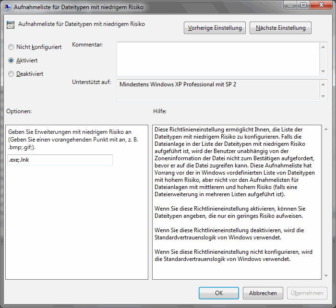Click up arrow of 'Unterstützt auf' scrollbar

[x=323, y=83]
